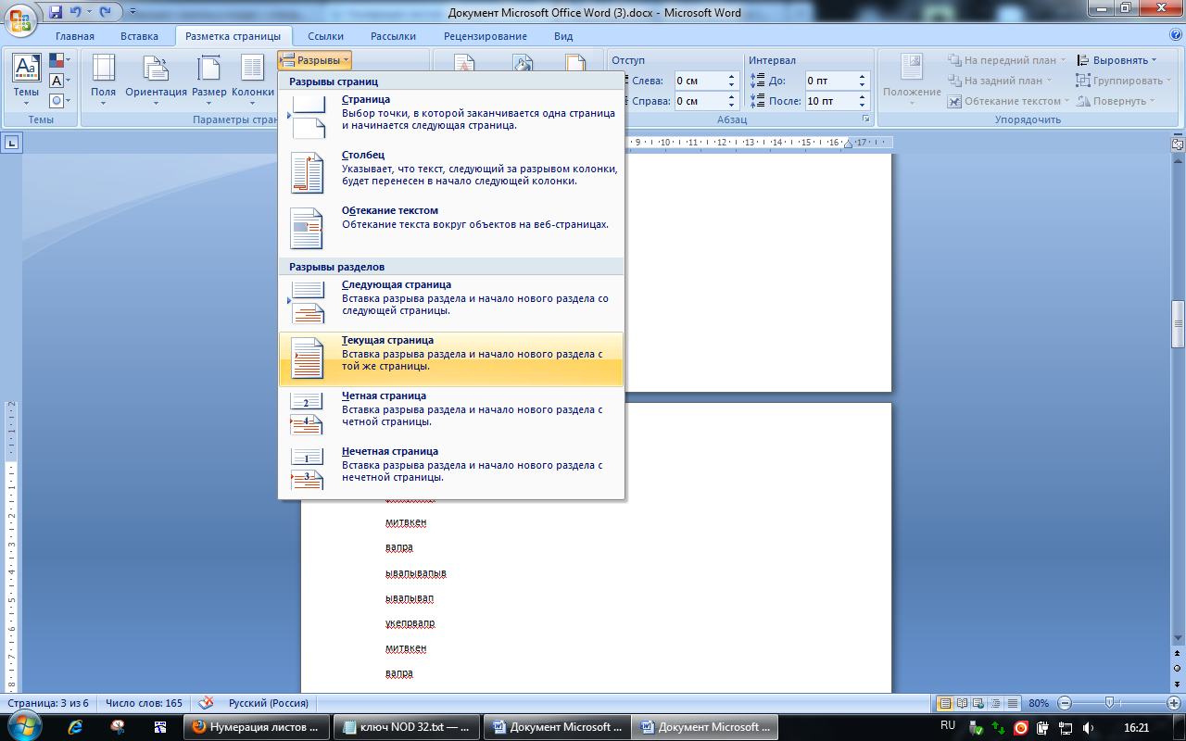Click На задний план button
1186x741 pixels.
click(1001, 81)
